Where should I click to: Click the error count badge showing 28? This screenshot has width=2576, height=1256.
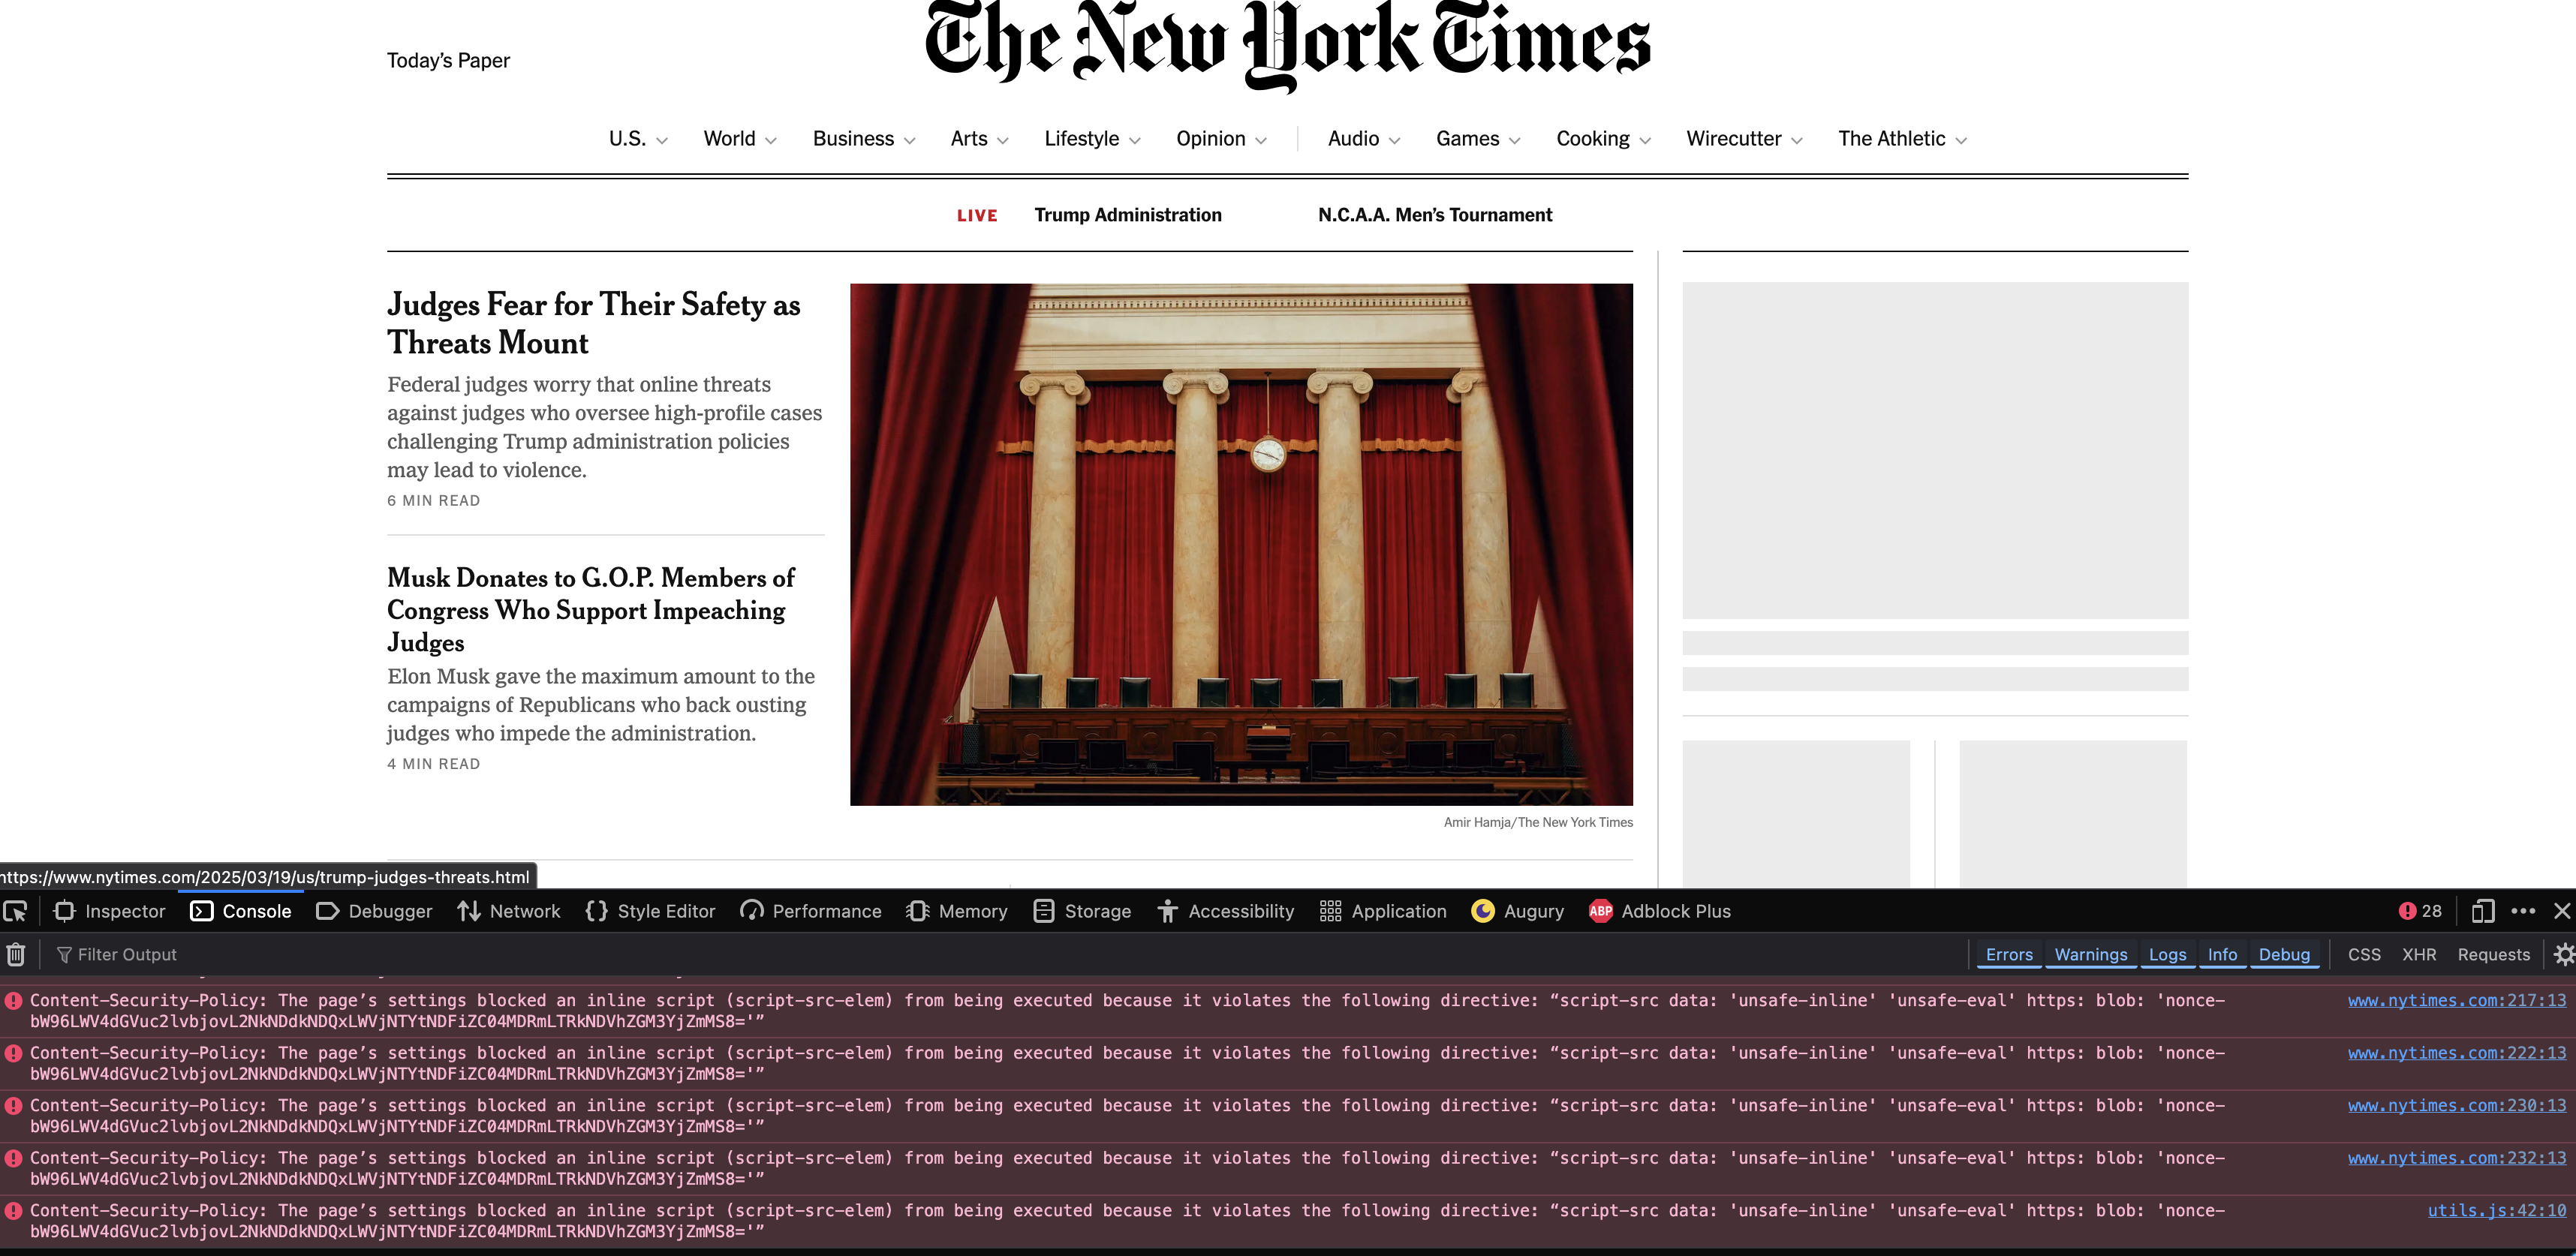2420,911
